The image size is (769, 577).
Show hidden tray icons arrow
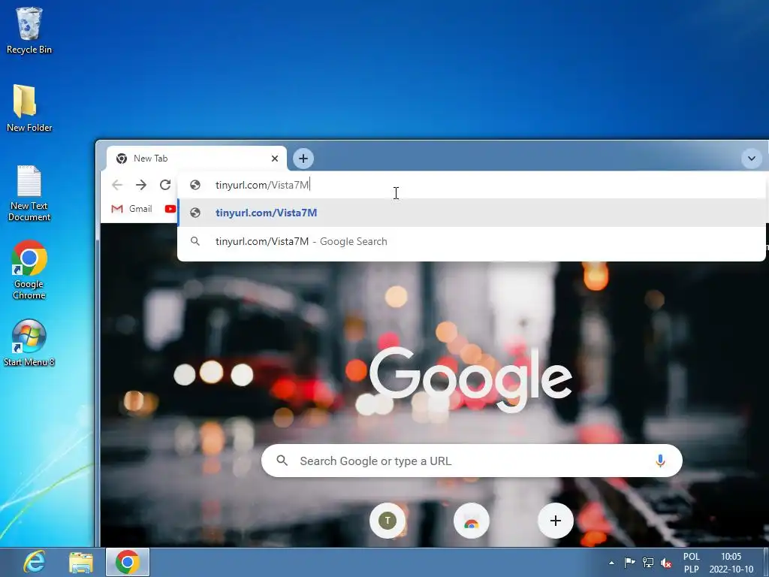pos(611,563)
